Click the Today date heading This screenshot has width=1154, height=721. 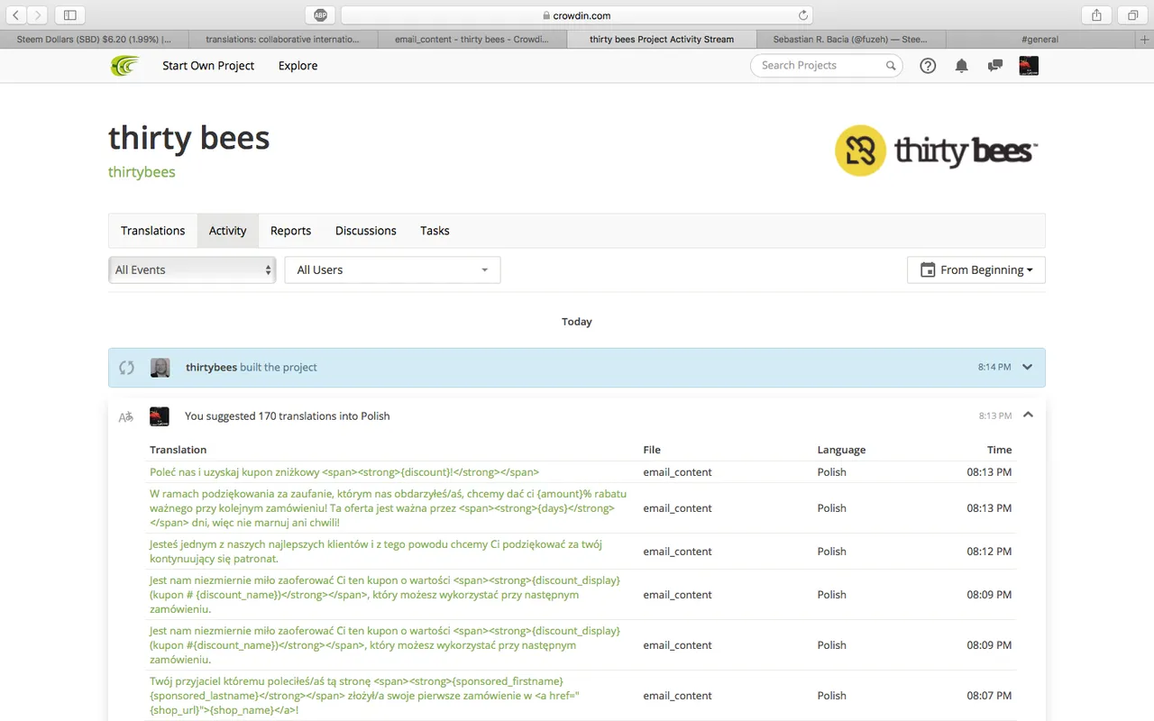[x=577, y=322]
